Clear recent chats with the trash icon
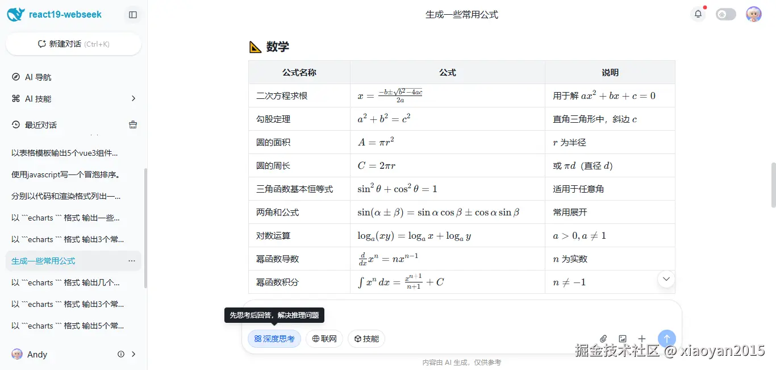The image size is (776, 370). click(x=133, y=125)
